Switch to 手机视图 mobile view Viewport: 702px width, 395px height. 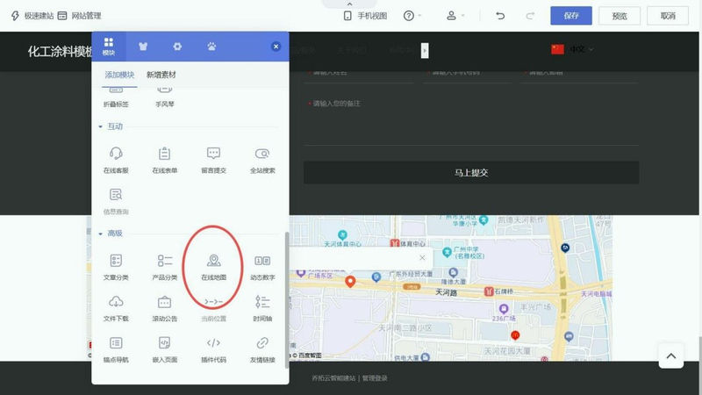365,16
